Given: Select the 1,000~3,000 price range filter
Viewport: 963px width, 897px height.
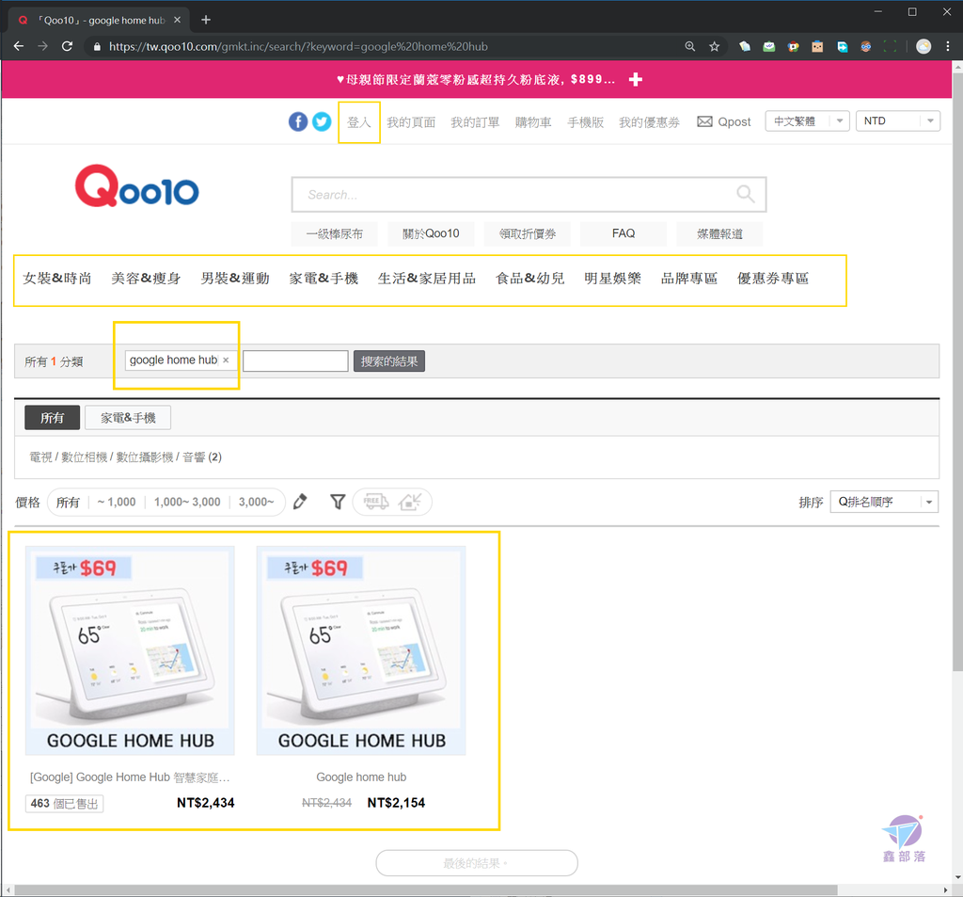Looking at the screenshot, I should click(x=187, y=503).
